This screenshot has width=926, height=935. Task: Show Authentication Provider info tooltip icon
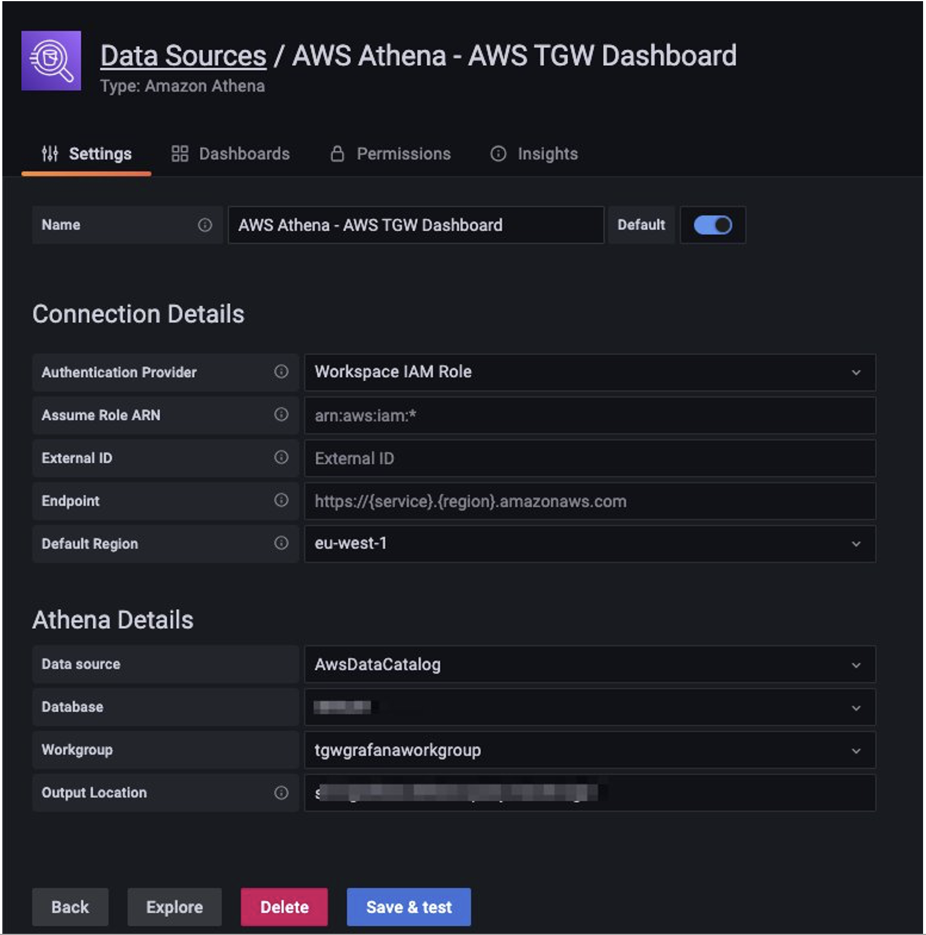[x=281, y=371]
